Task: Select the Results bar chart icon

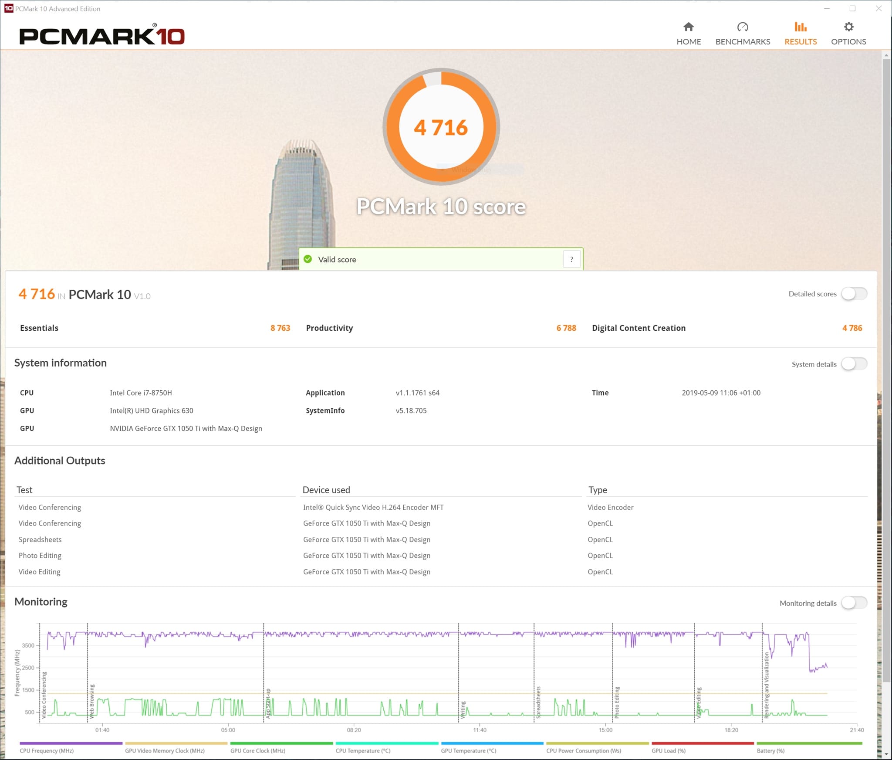Action: [x=801, y=27]
